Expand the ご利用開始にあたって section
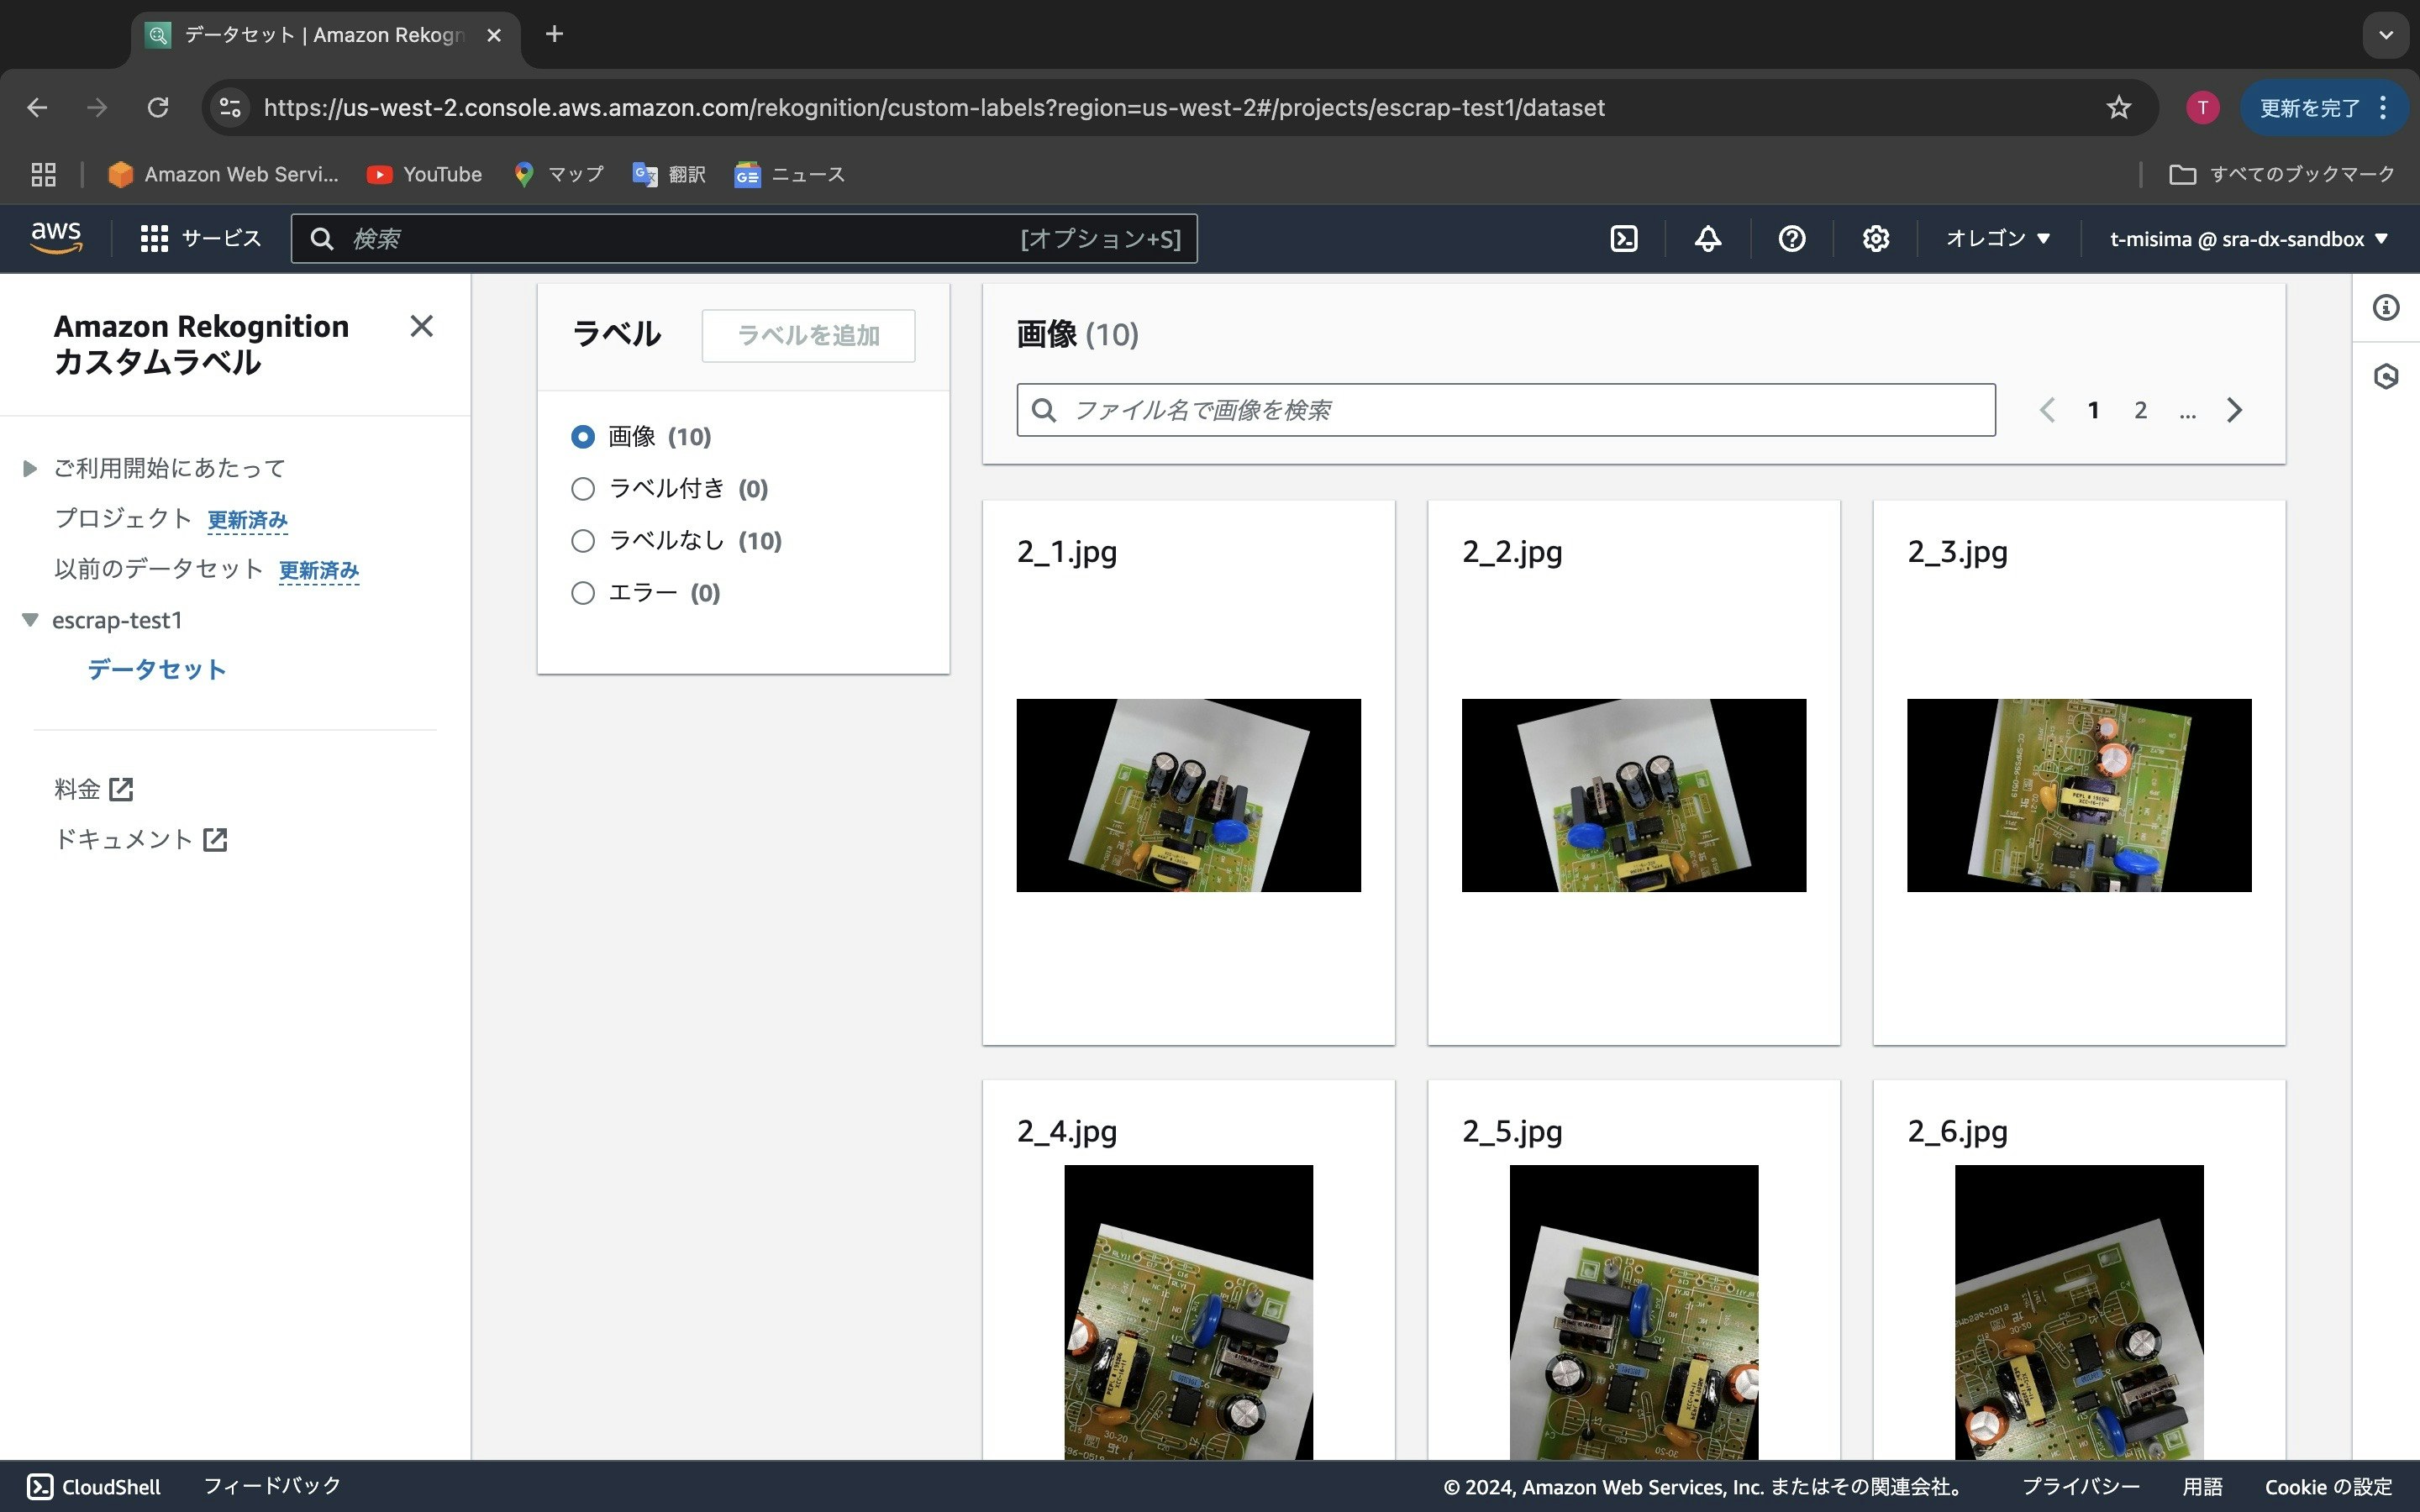 pos(30,468)
